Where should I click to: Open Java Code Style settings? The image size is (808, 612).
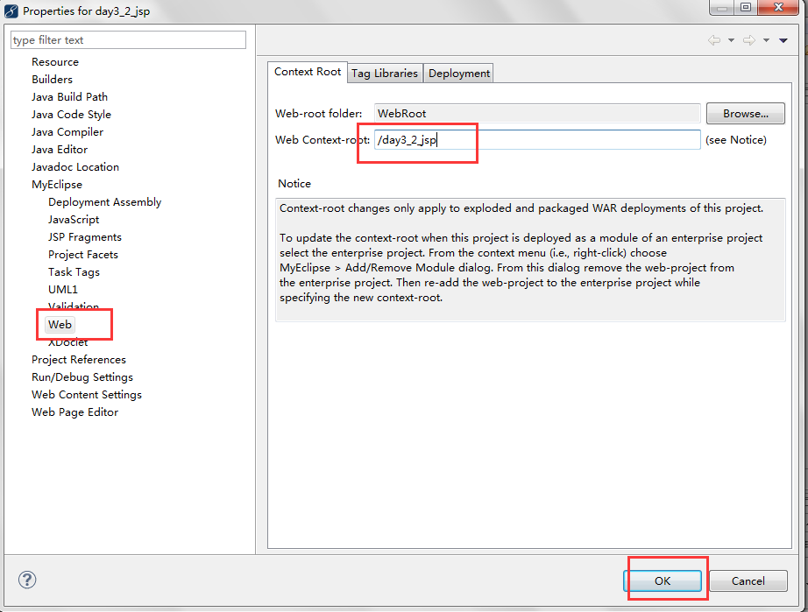click(x=71, y=115)
